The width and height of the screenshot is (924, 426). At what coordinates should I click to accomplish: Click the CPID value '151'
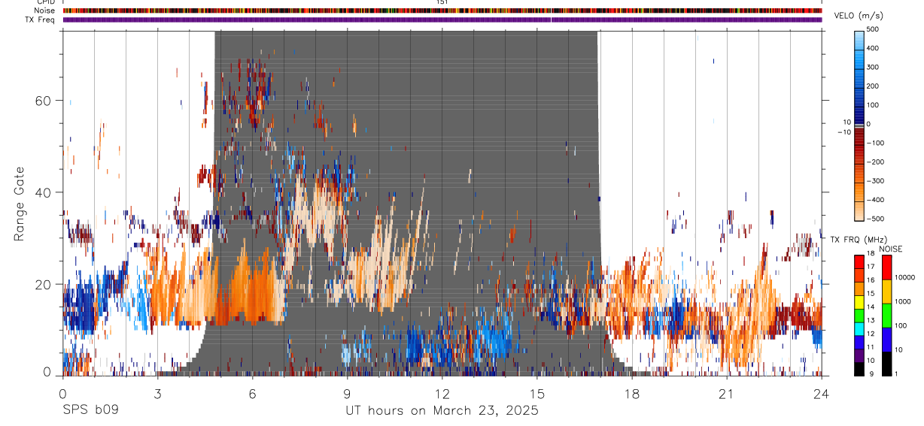pyautogui.click(x=442, y=2)
